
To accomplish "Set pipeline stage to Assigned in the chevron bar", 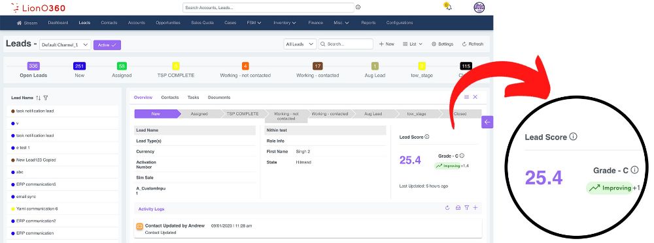I will [x=199, y=114].
